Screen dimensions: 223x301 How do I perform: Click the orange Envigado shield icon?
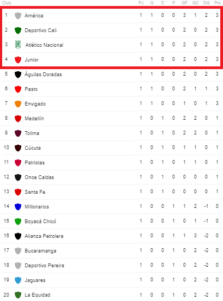pyautogui.click(x=18, y=104)
